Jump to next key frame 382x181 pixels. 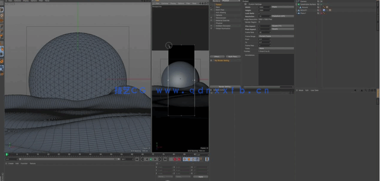pyautogui.click(x=159, y=159)
